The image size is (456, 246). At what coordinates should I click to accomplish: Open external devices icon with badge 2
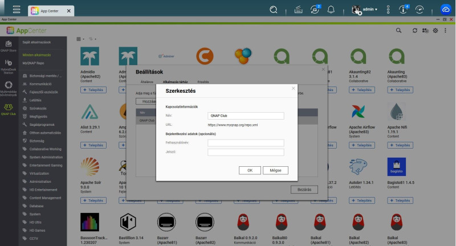tap(315, 10)
